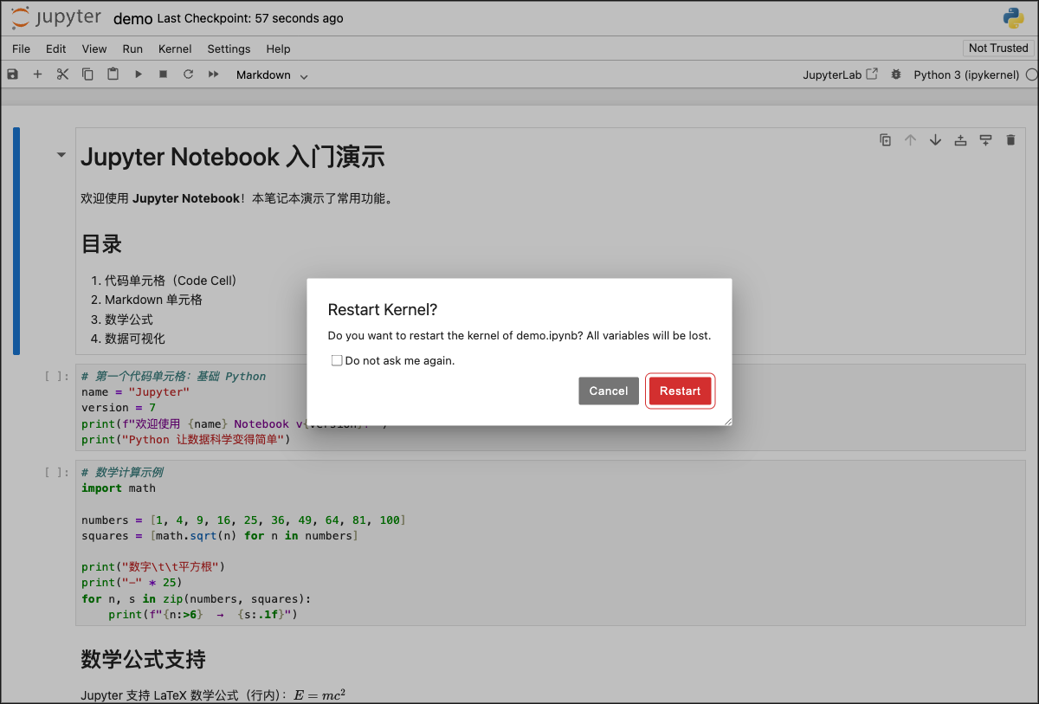The width and height of the screenshot is (1039, 704).
Task: Cut the selected cell with scissors icon
Action: [x=61, y=74]
